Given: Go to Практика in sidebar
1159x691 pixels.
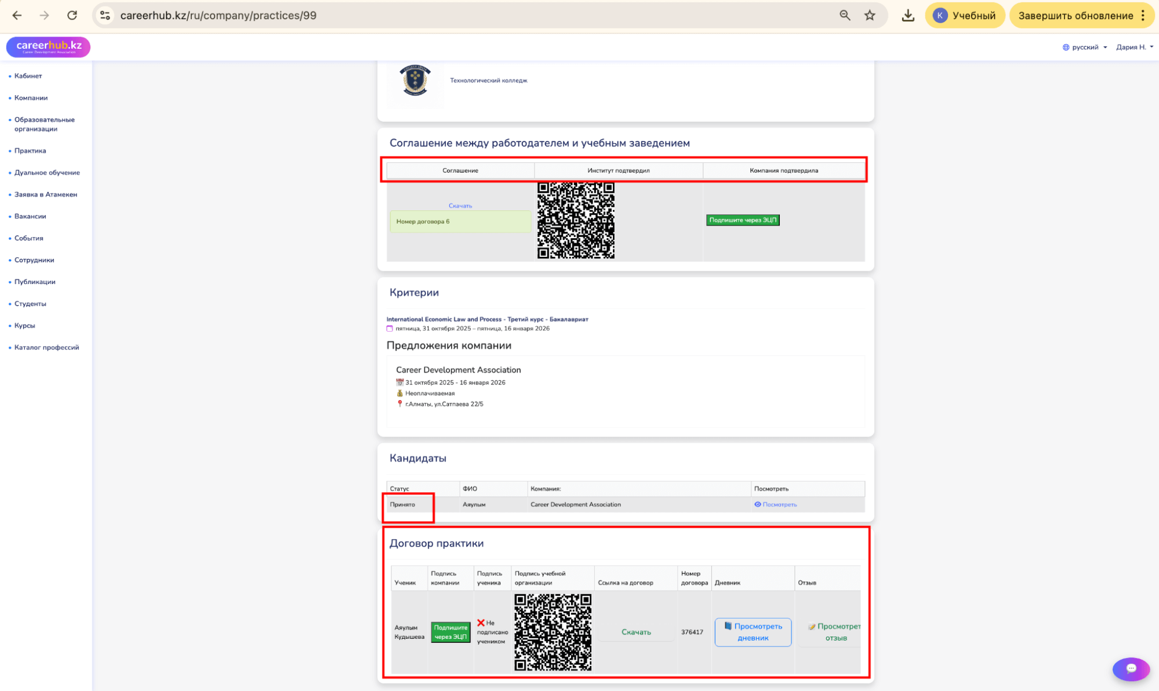Looking at the screenshot, I should point(30,151).
